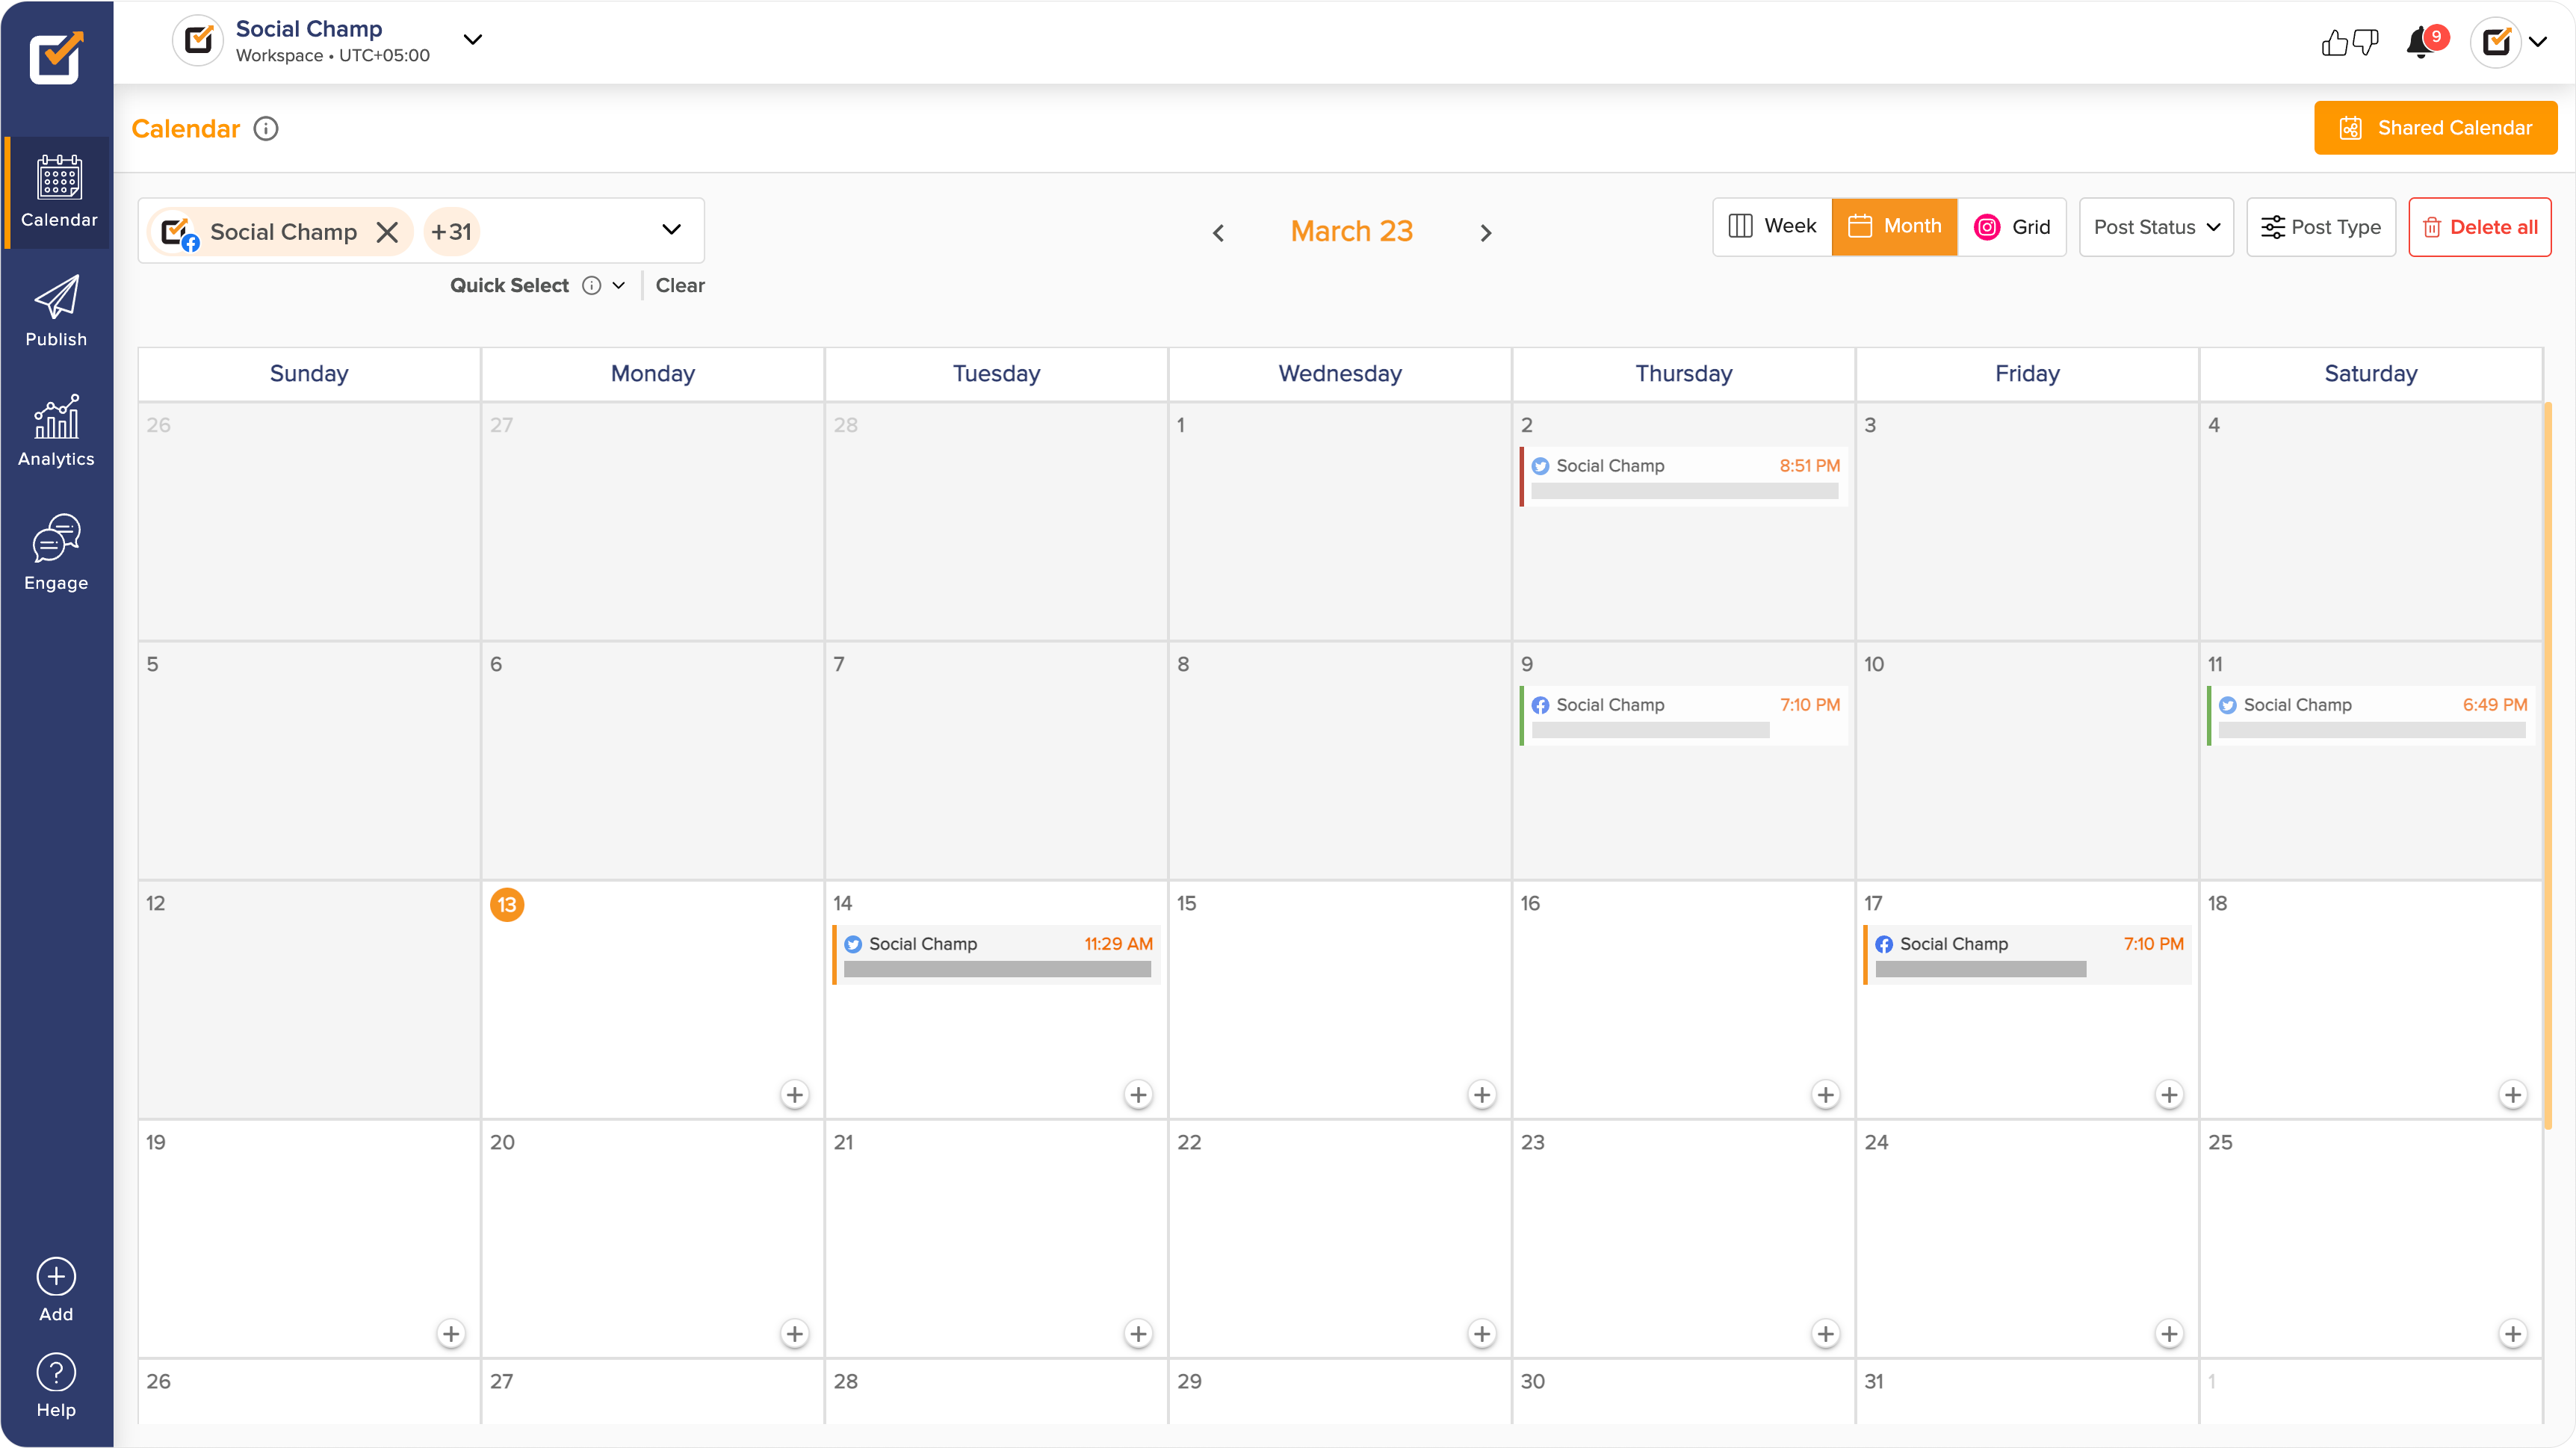Open the Post Type filter
Image resolution: width=2576 pixels, height=1448 pixels.
click(x=2321, y=228)
